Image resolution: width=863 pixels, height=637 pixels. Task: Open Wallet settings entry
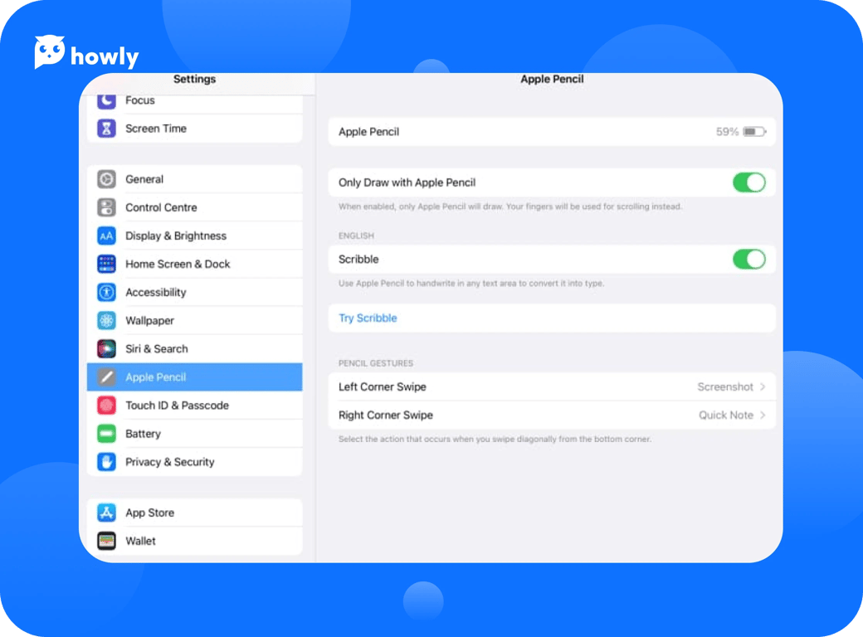point(140,541)
